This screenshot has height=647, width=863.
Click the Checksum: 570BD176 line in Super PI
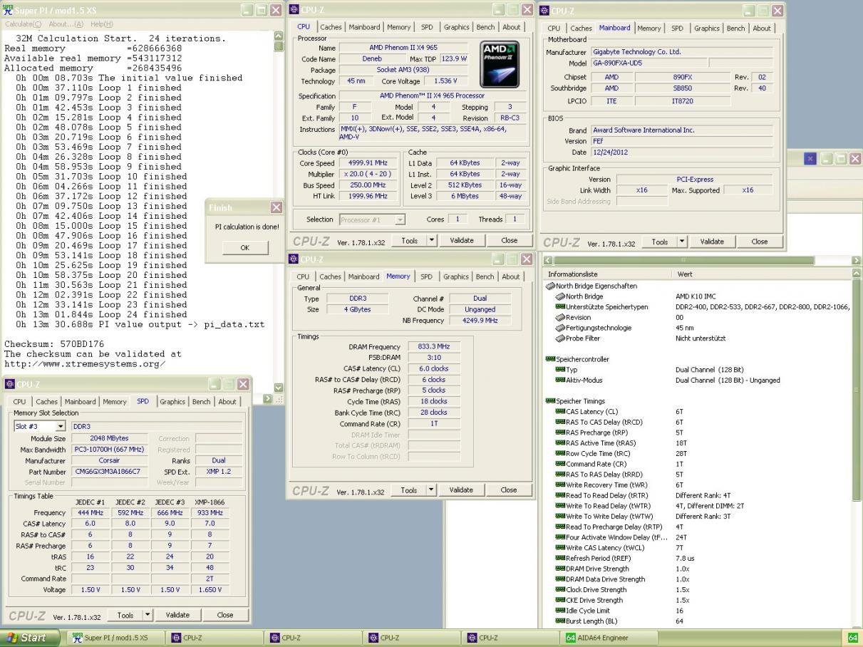coord(54,344)
